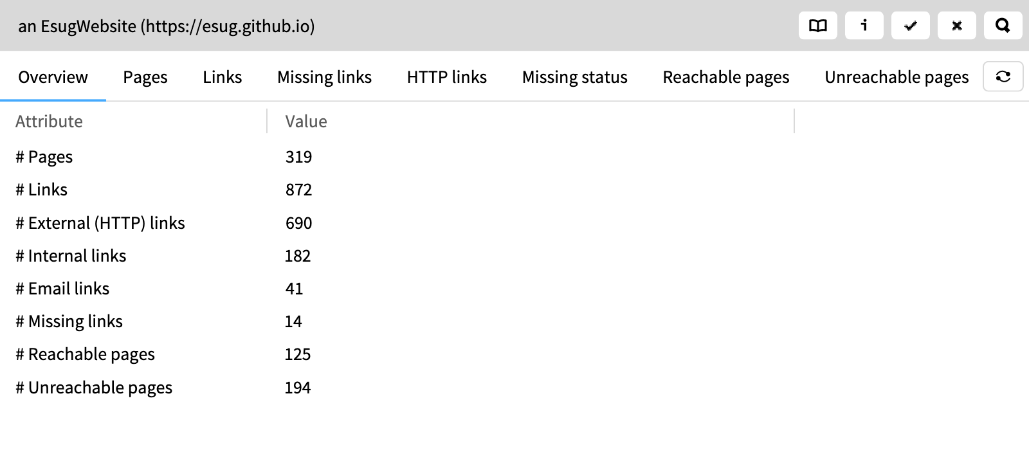
Task: Show the Missing status tab
Action: 575,77
